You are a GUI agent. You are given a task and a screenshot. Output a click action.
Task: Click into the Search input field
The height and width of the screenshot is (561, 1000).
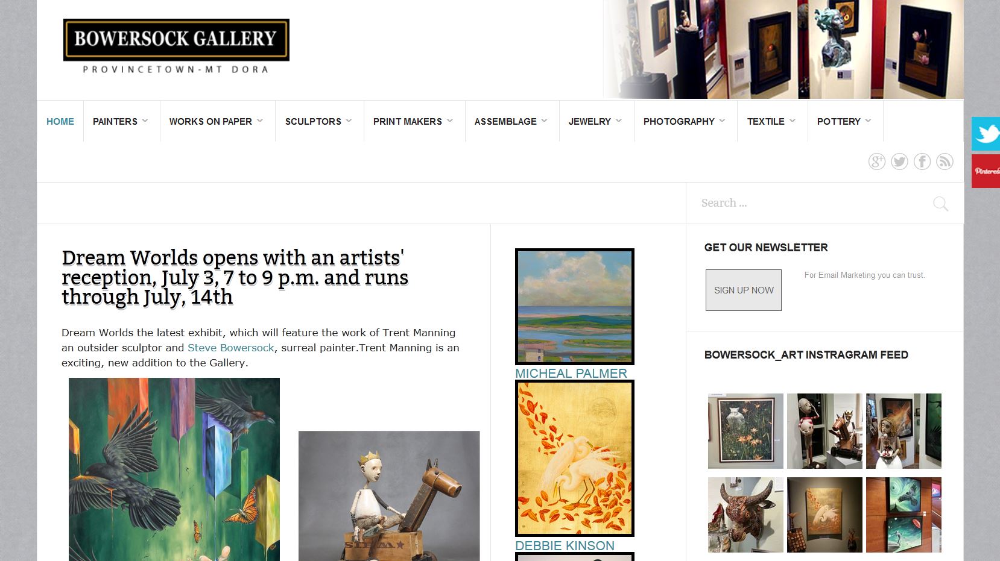[808, 203]
